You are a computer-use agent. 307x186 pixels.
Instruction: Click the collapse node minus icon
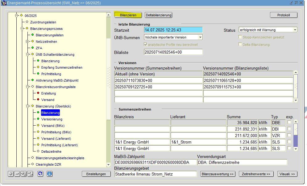(17, 174)
